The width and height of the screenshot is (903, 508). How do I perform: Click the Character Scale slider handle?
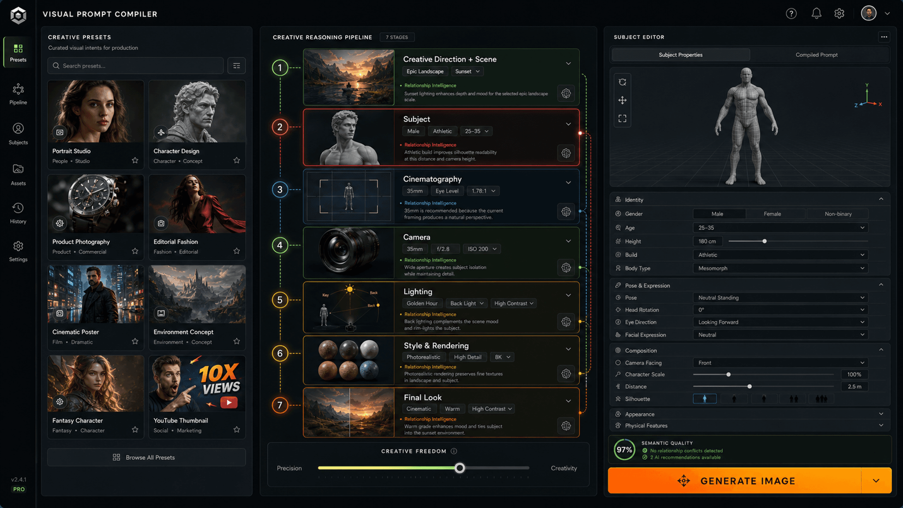[x=728, y=374]
